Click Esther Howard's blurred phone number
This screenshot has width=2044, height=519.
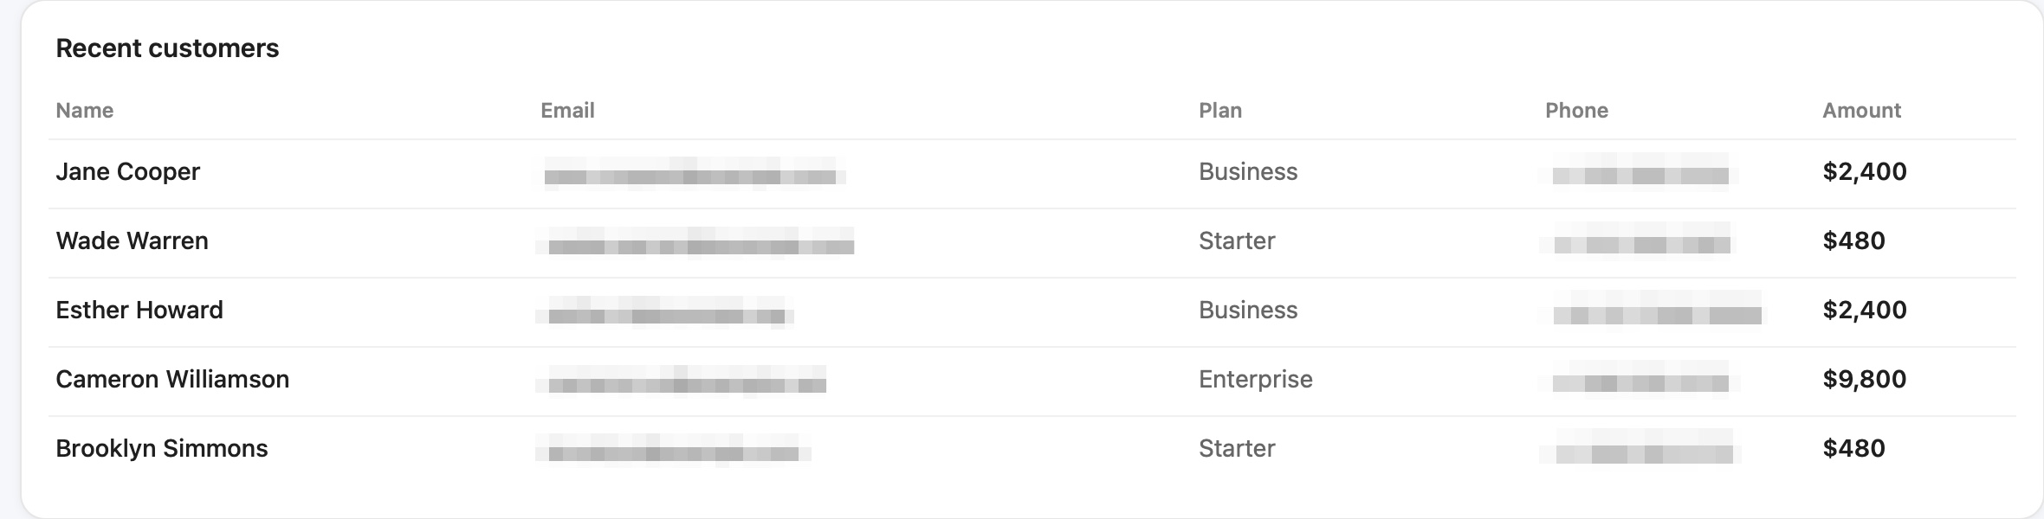click(1656, 310)
